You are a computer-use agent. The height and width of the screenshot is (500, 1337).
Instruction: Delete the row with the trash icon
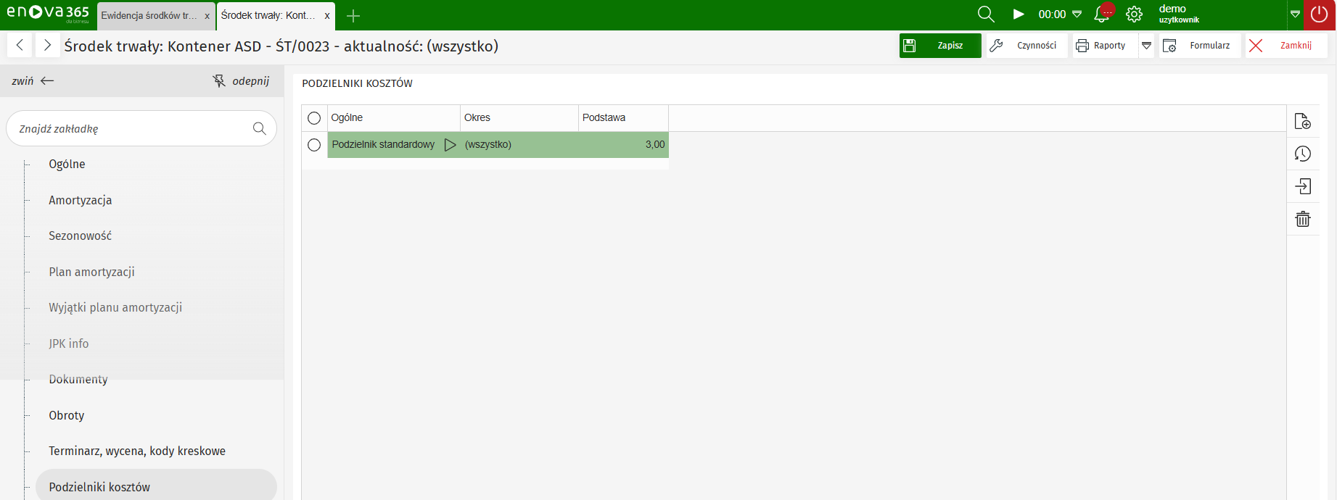coord(1303,219)
